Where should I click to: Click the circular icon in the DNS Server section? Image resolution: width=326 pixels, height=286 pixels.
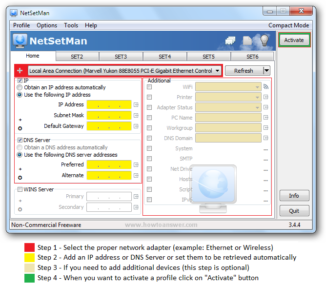pos(20,178)
